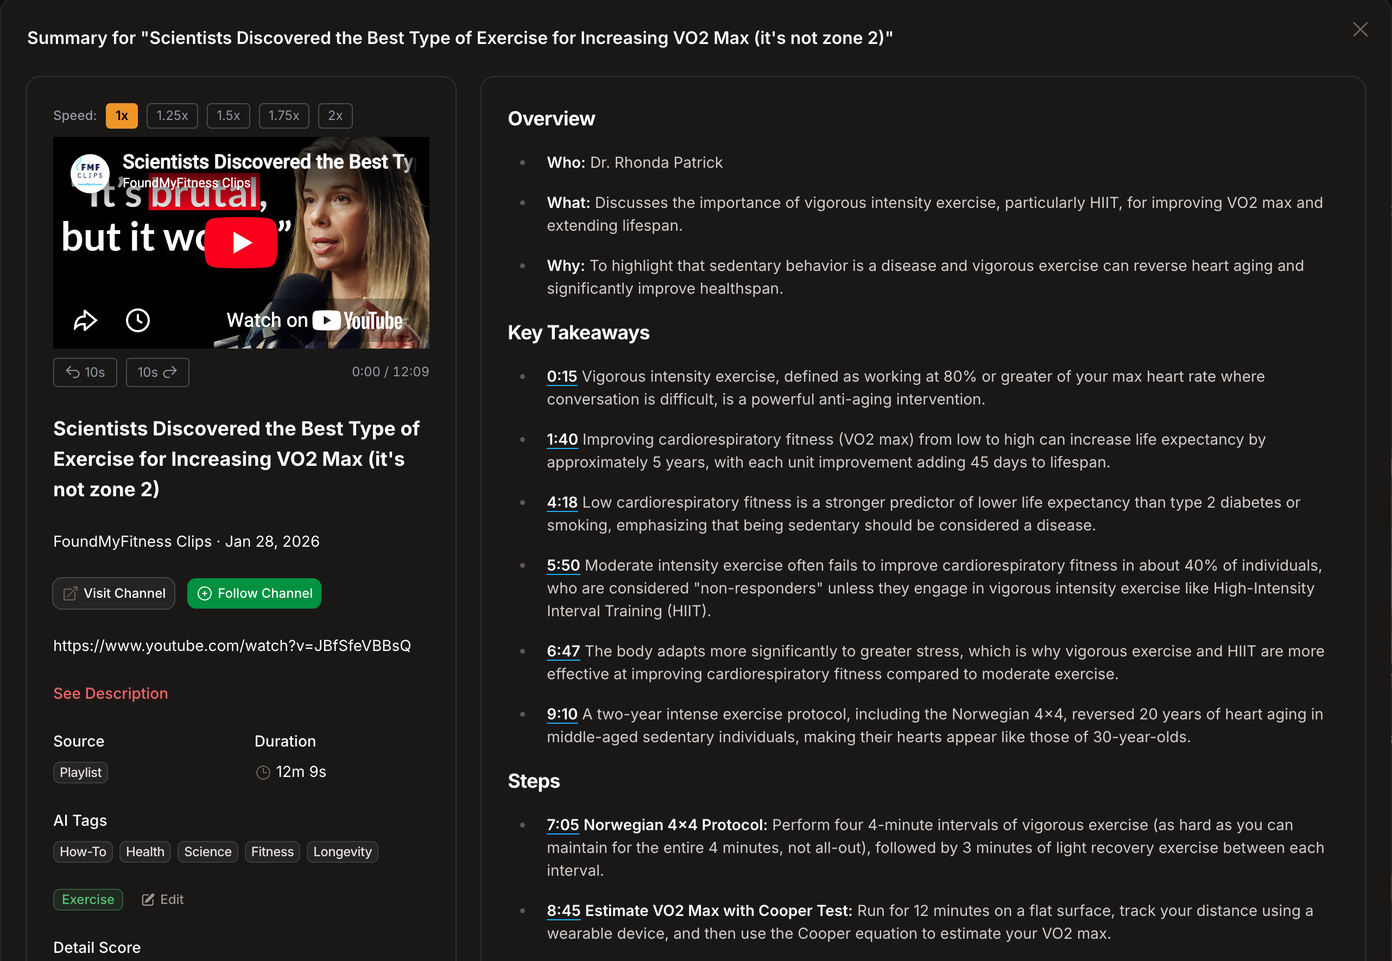Click 'FoundMyFitness Clips · Jan 28, 2026' text
The image size is (1392, 961).
pyautogui.click(x=187, y=541)
